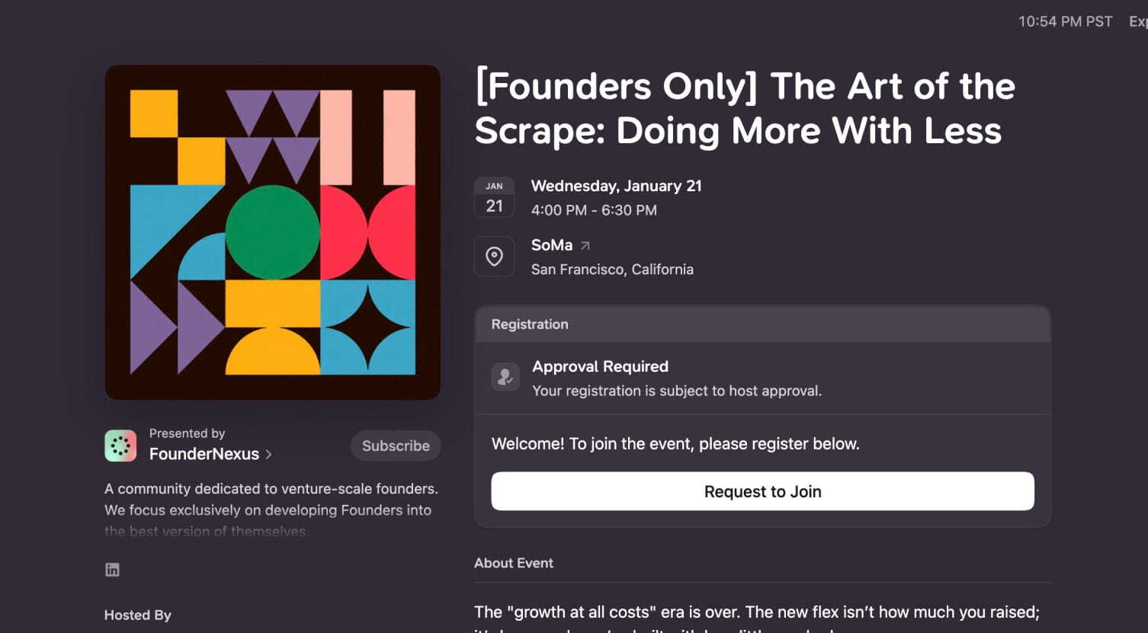Viewport: 1148px width, 633px height.
Task: Click San Francisco, California address text
Action: (x=612, y=270)
